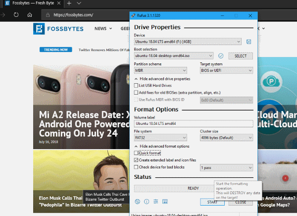Click the SELECT button for boot image
Screen dimensions: 297x216
[x=240, y=56]
